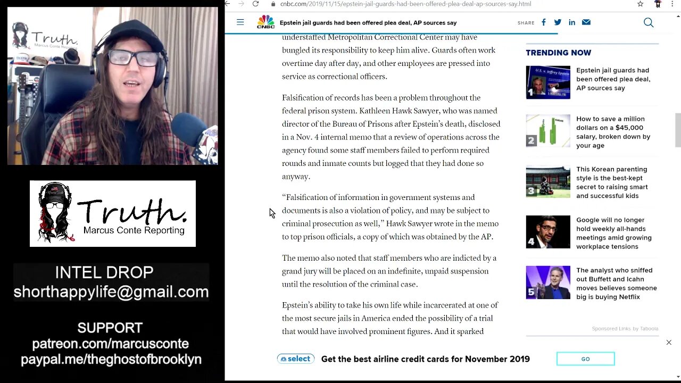Open CNBC search magnifier

pos(649,22)
